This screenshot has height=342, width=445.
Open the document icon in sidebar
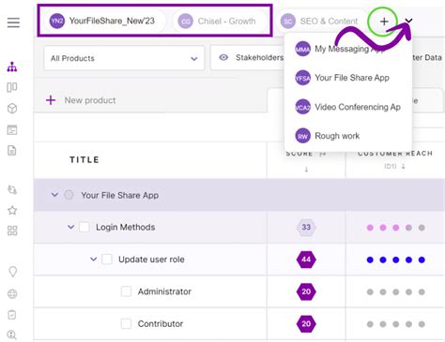coord(12,151)
